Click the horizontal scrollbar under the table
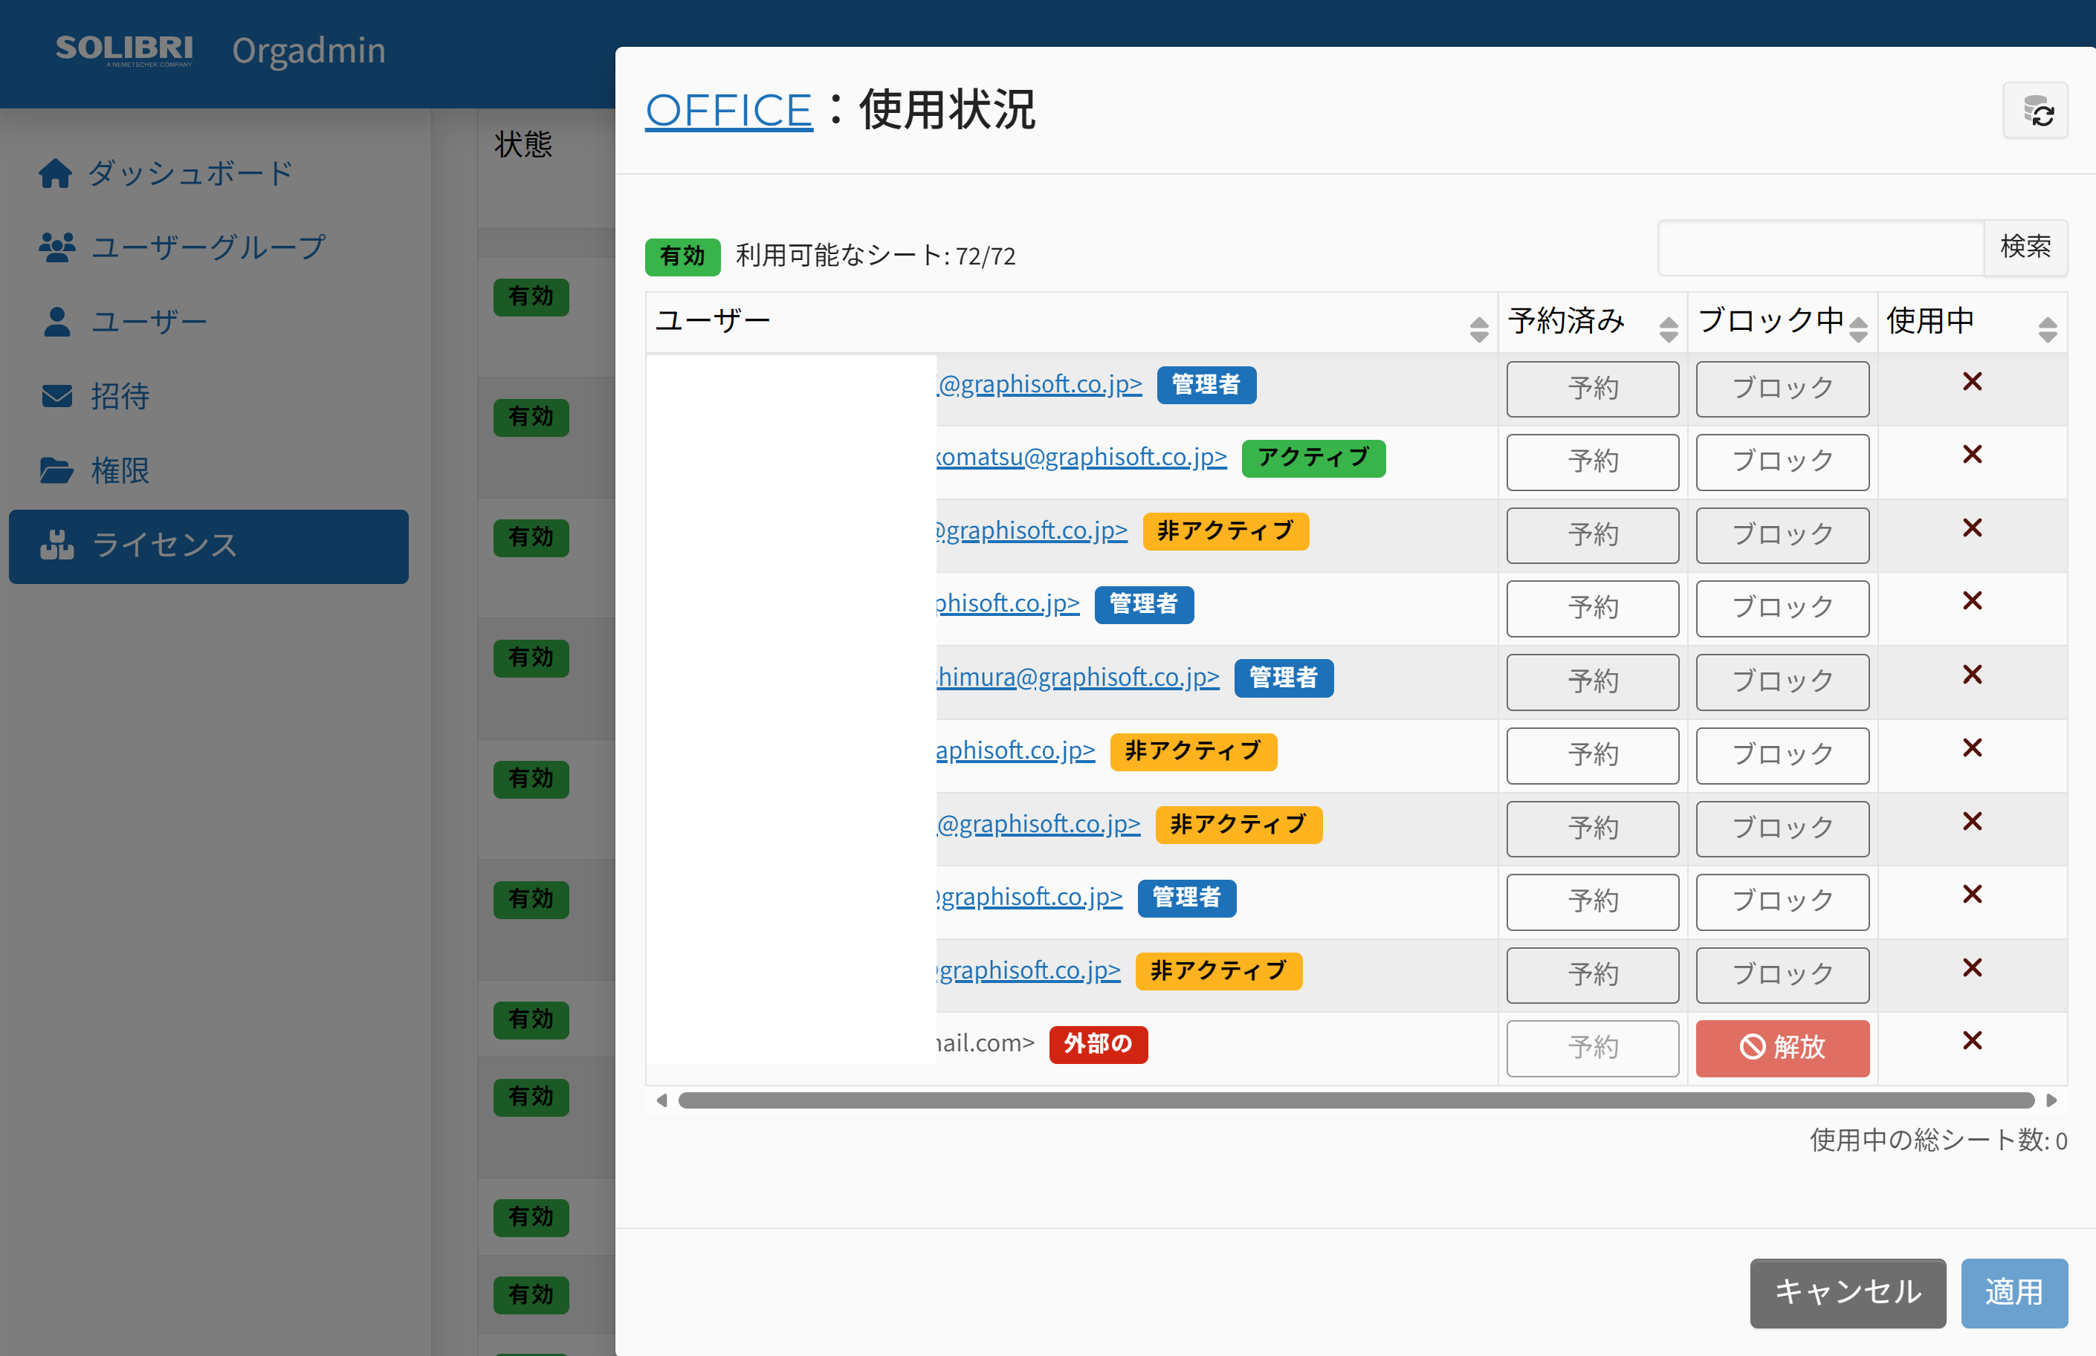2096x1356 pixels. (1356, 1100)
